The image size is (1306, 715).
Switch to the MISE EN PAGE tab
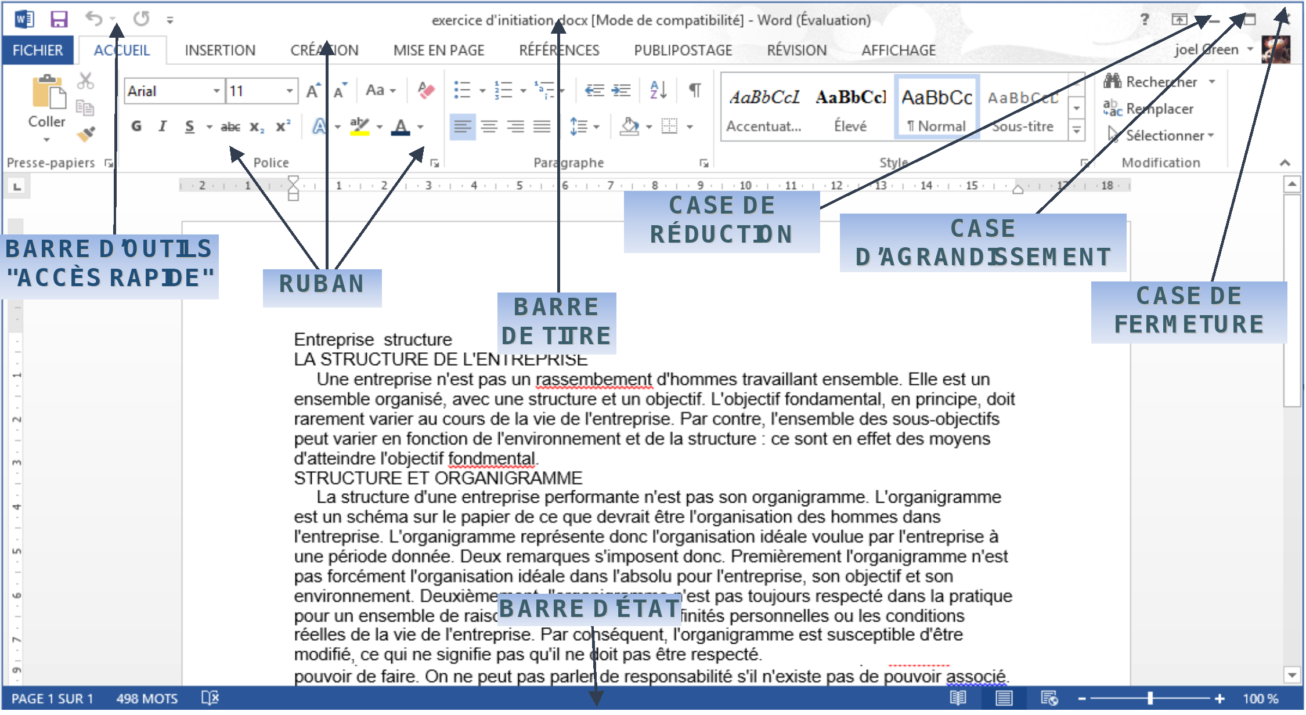(438, 50)
